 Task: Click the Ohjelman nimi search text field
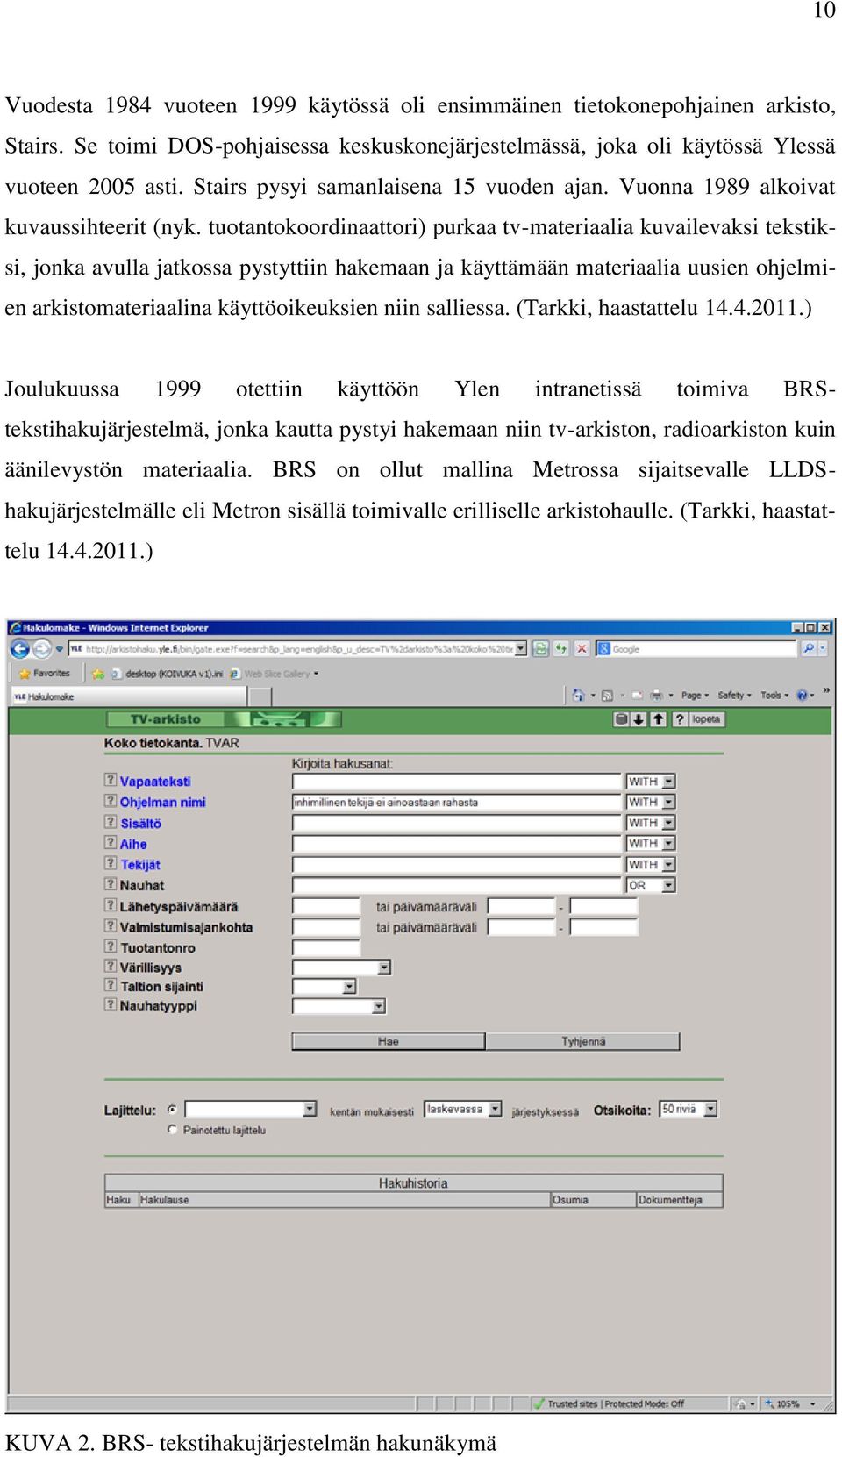coord(457,803)
